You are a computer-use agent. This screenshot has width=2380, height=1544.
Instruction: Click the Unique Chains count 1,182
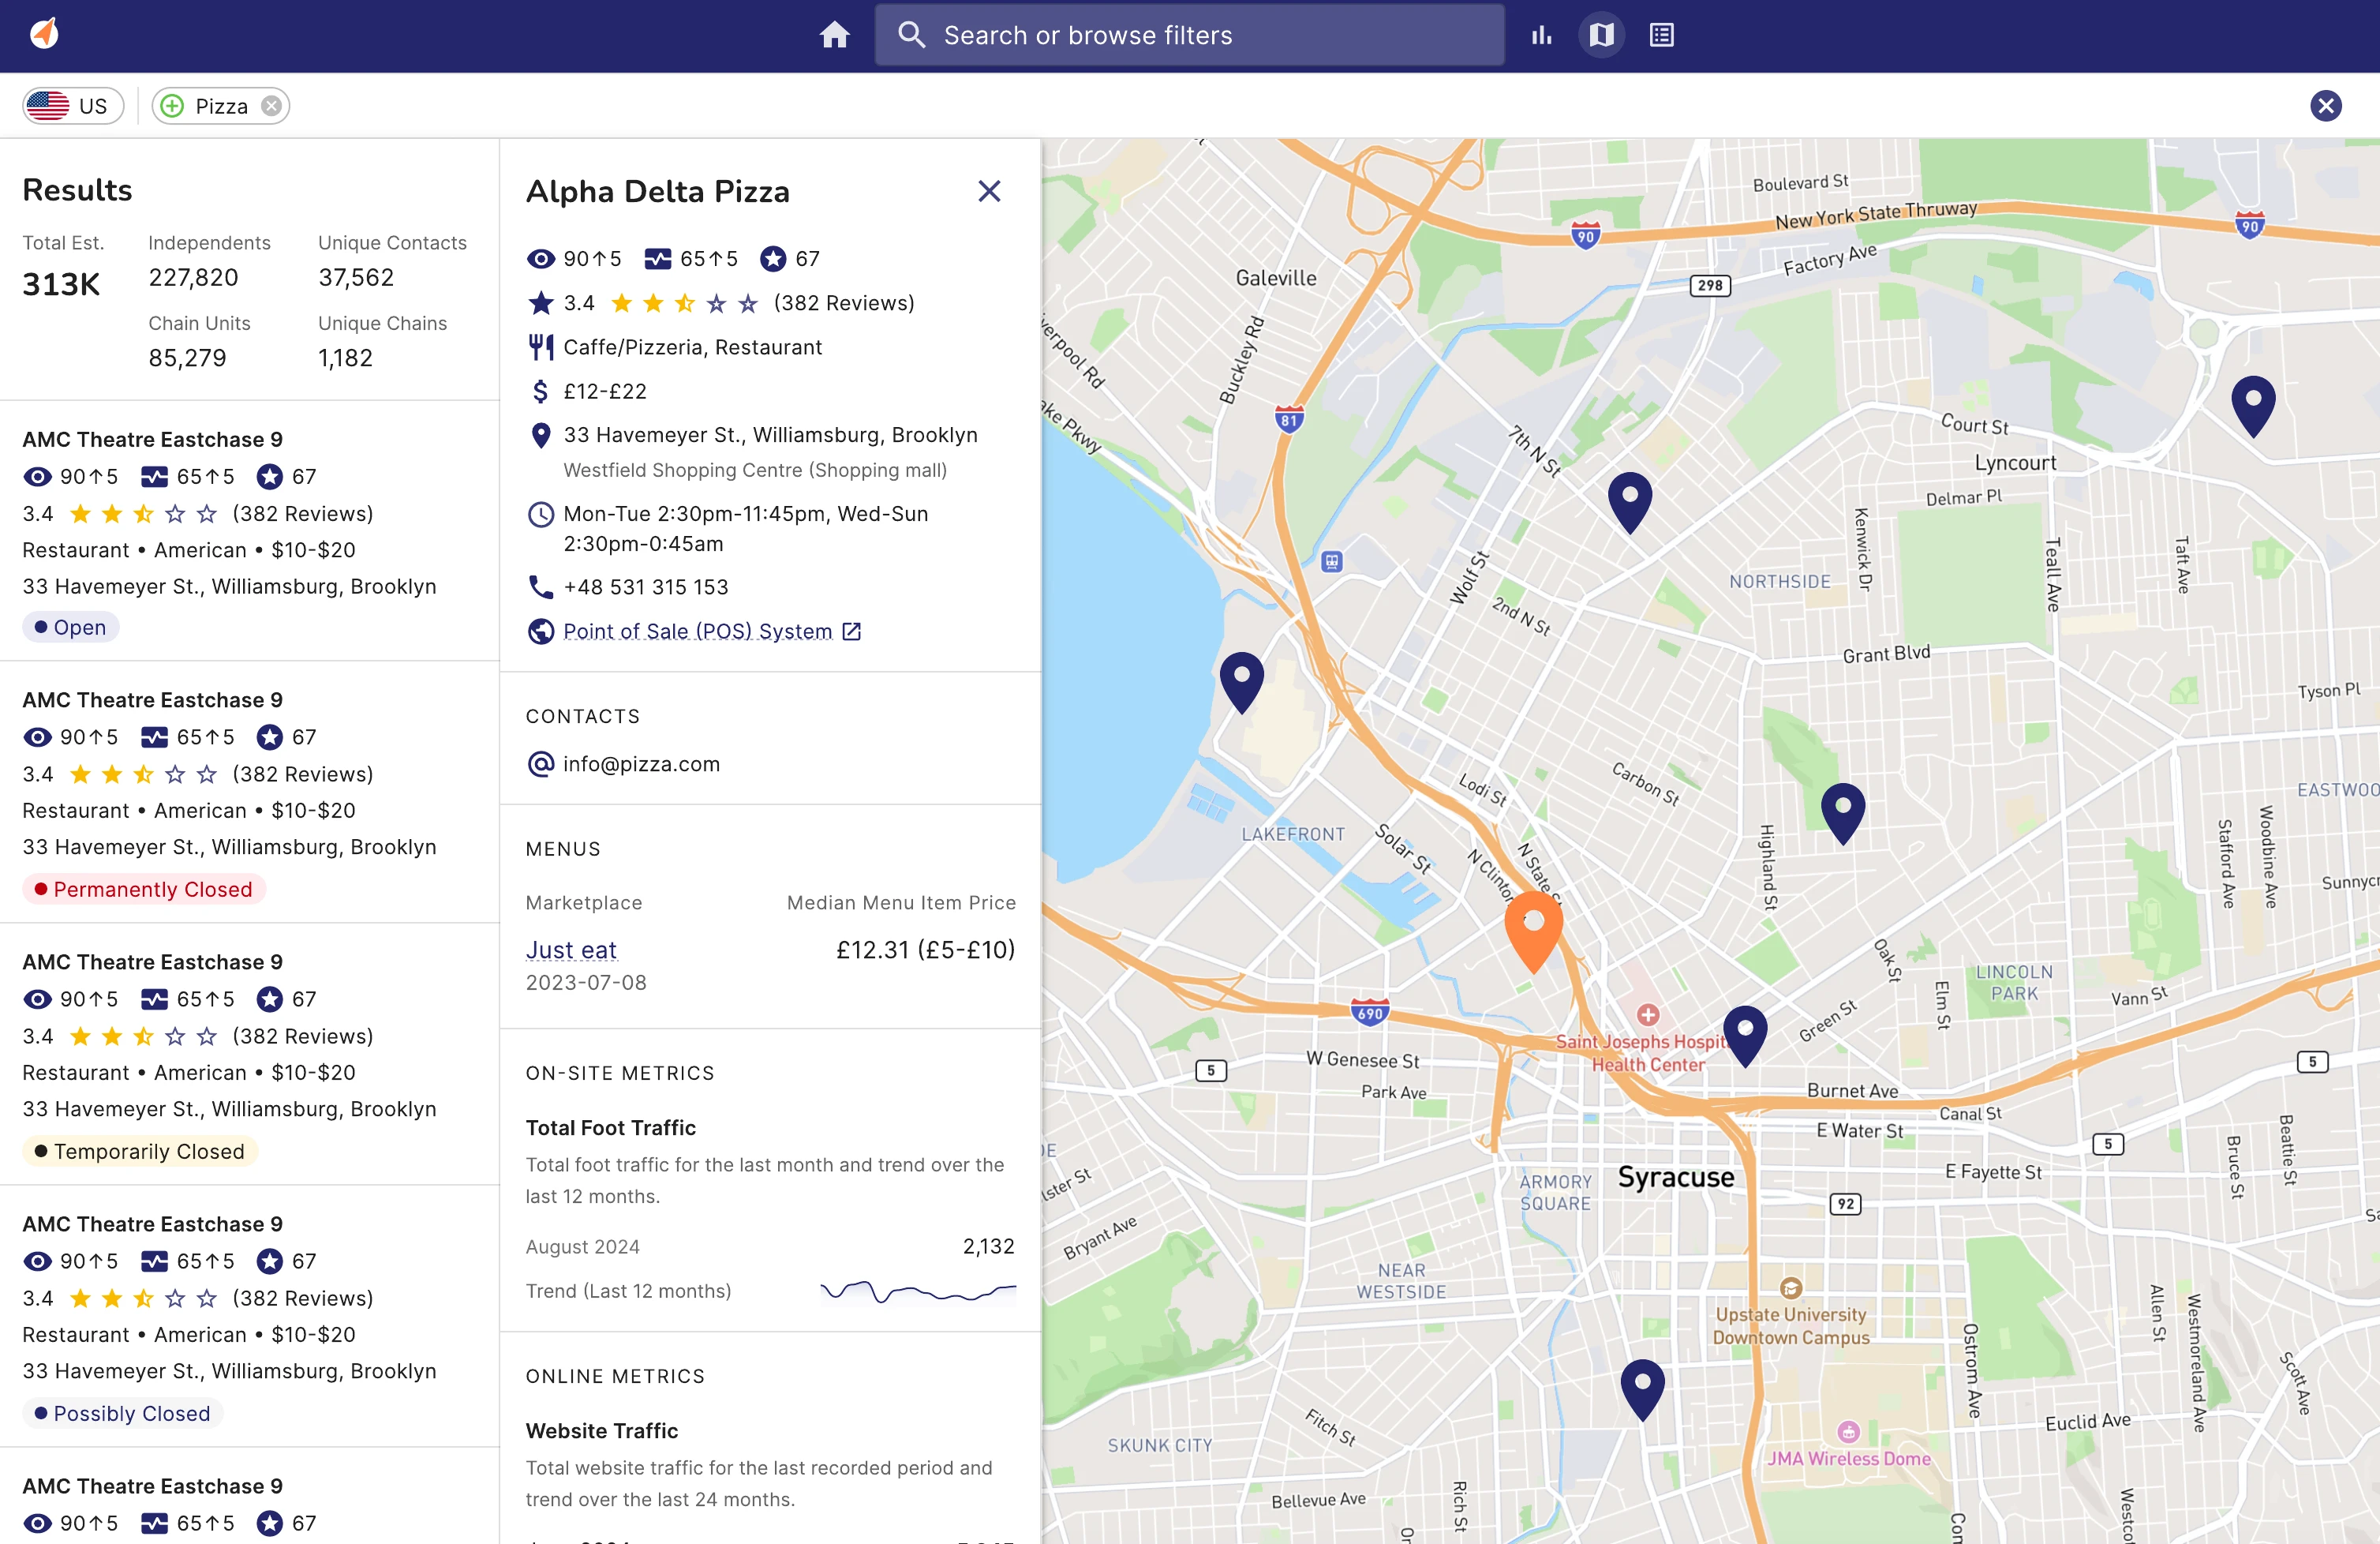(345, 358)
